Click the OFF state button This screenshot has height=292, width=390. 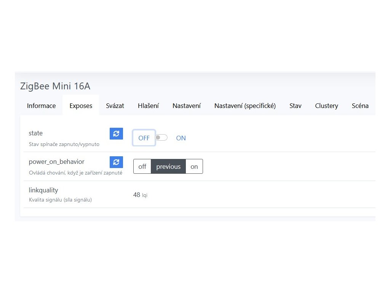[x=144, y=138]
